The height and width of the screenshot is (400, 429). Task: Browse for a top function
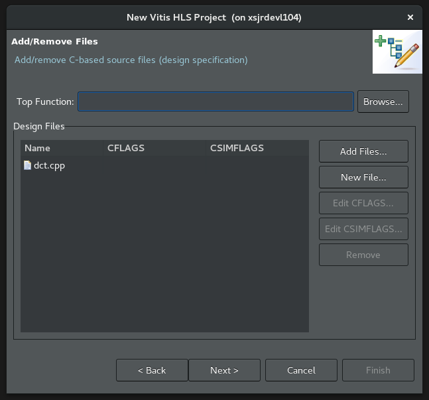click(383, 101)
